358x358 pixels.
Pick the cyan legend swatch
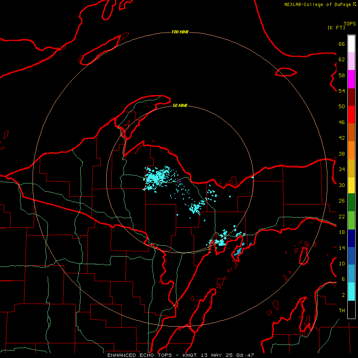point(351,292)
